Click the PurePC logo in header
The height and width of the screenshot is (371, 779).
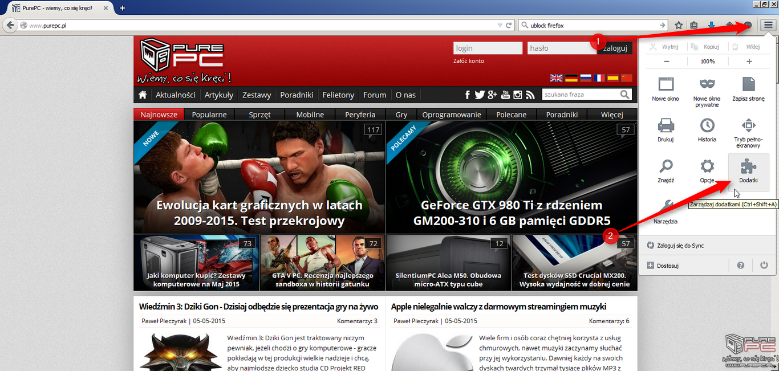pyautogui.click(x=184, y=60)
